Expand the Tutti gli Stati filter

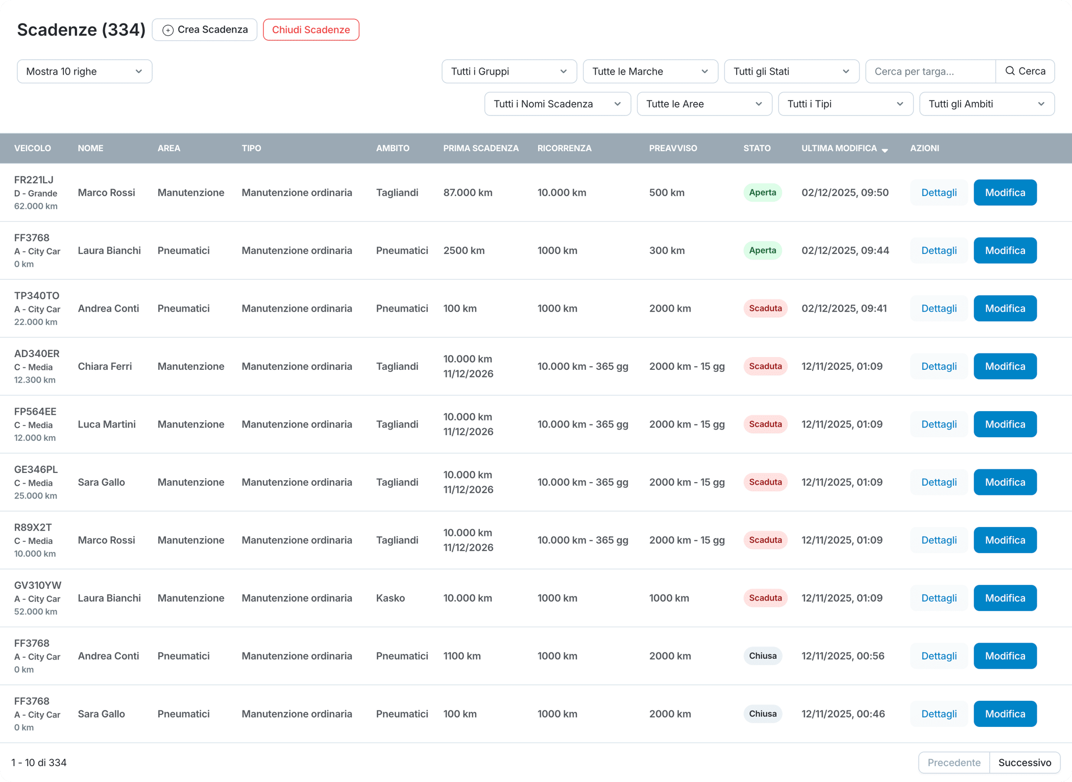point(791,72)
